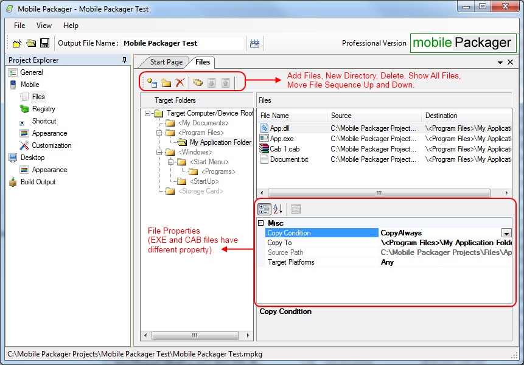
Task: Click the Show All Files icon
Action: pyautogui.click(x=198, y=82)
